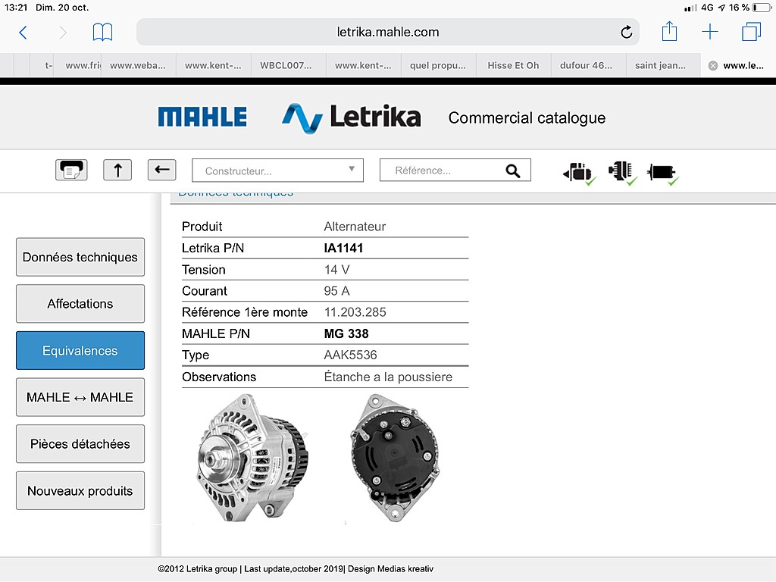Click the Type row label

(x=196, y=355)
